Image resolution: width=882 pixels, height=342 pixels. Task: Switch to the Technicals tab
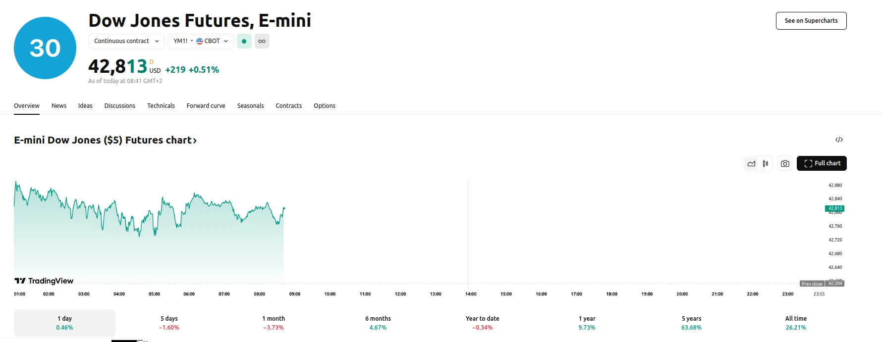click(x=161, y=105)
